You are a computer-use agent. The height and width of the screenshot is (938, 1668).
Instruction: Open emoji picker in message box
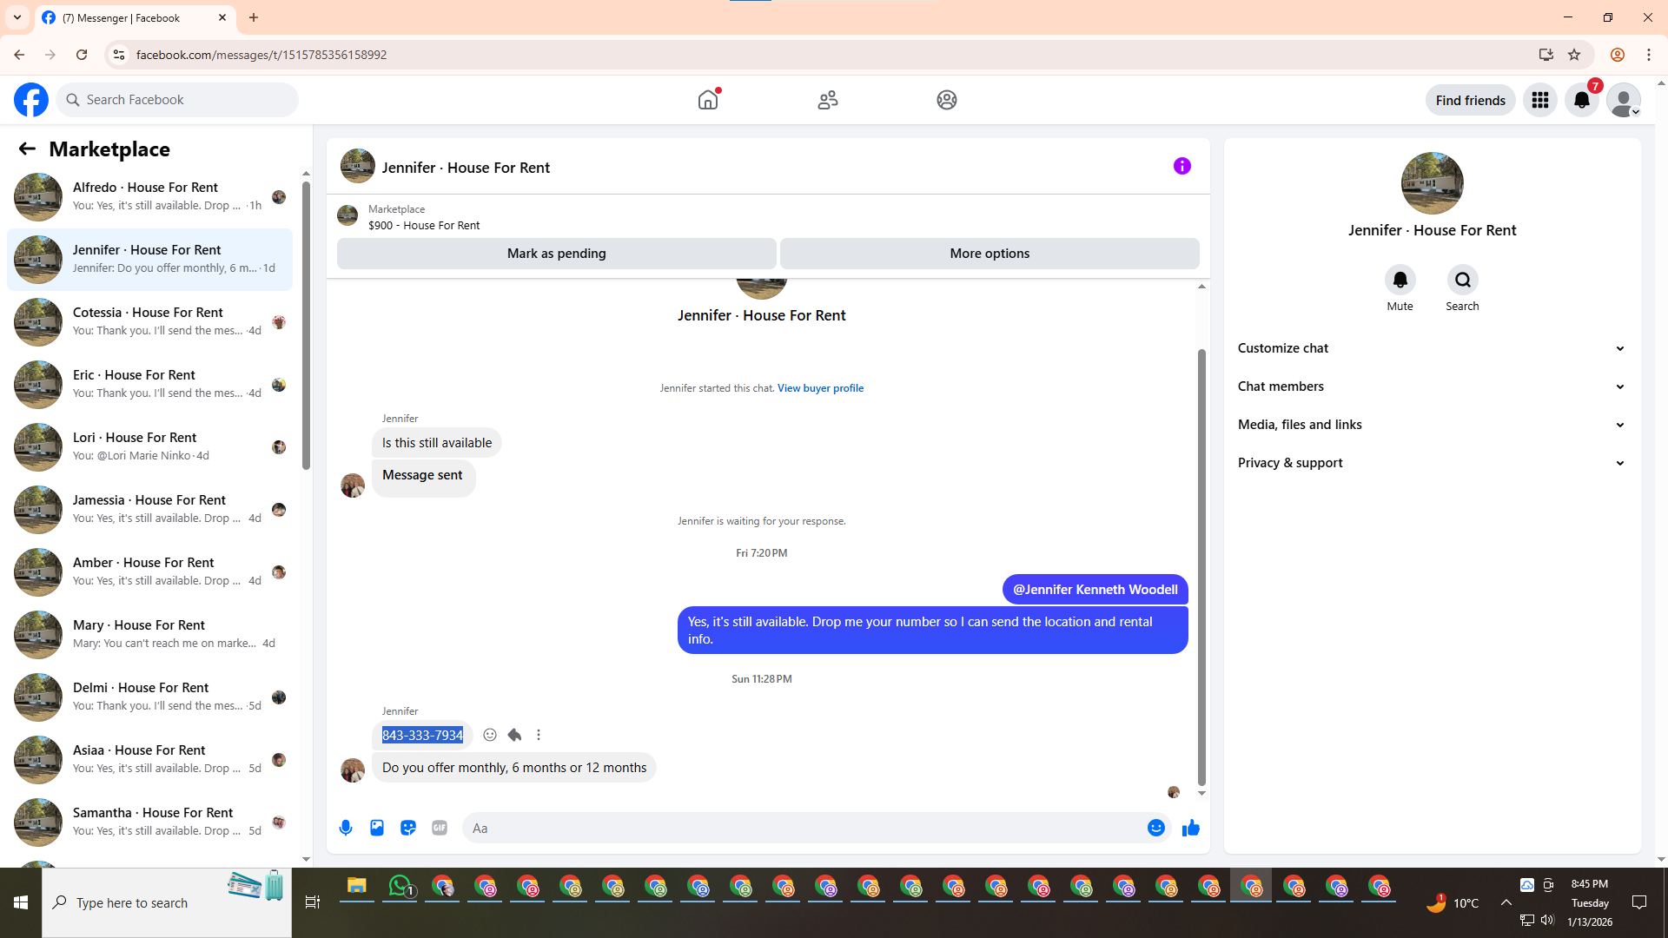click(1155, 828)
